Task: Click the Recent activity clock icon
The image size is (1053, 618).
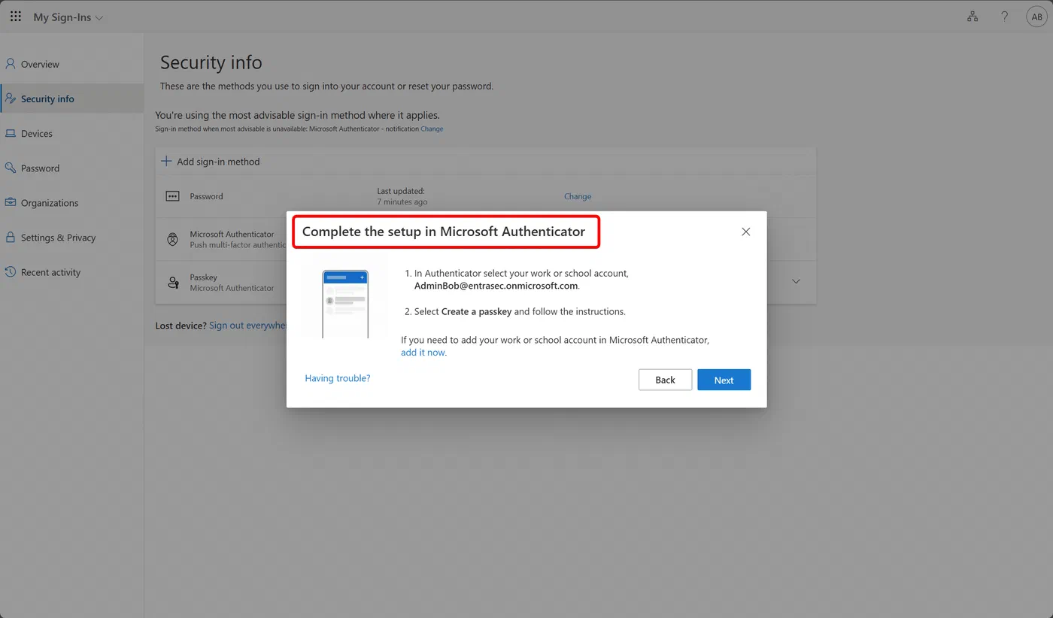Action: [10, 271]
